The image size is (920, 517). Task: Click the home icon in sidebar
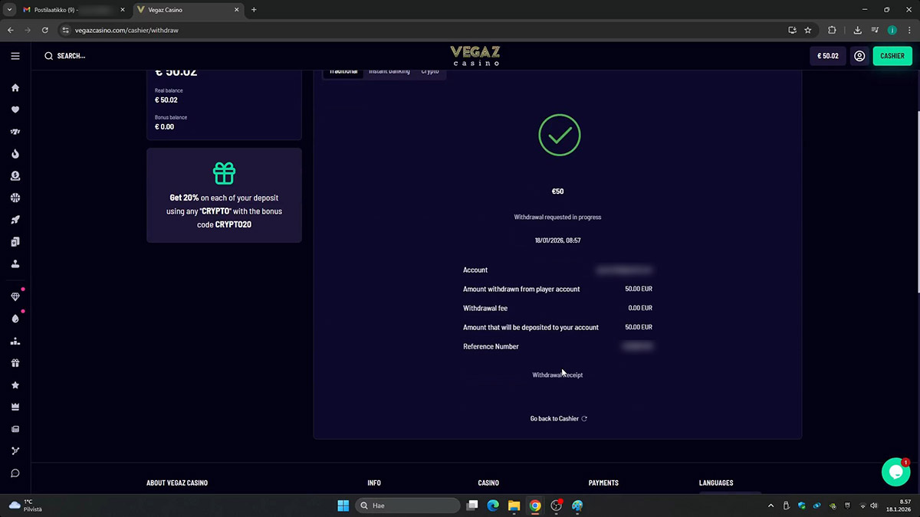coord(15,88)
